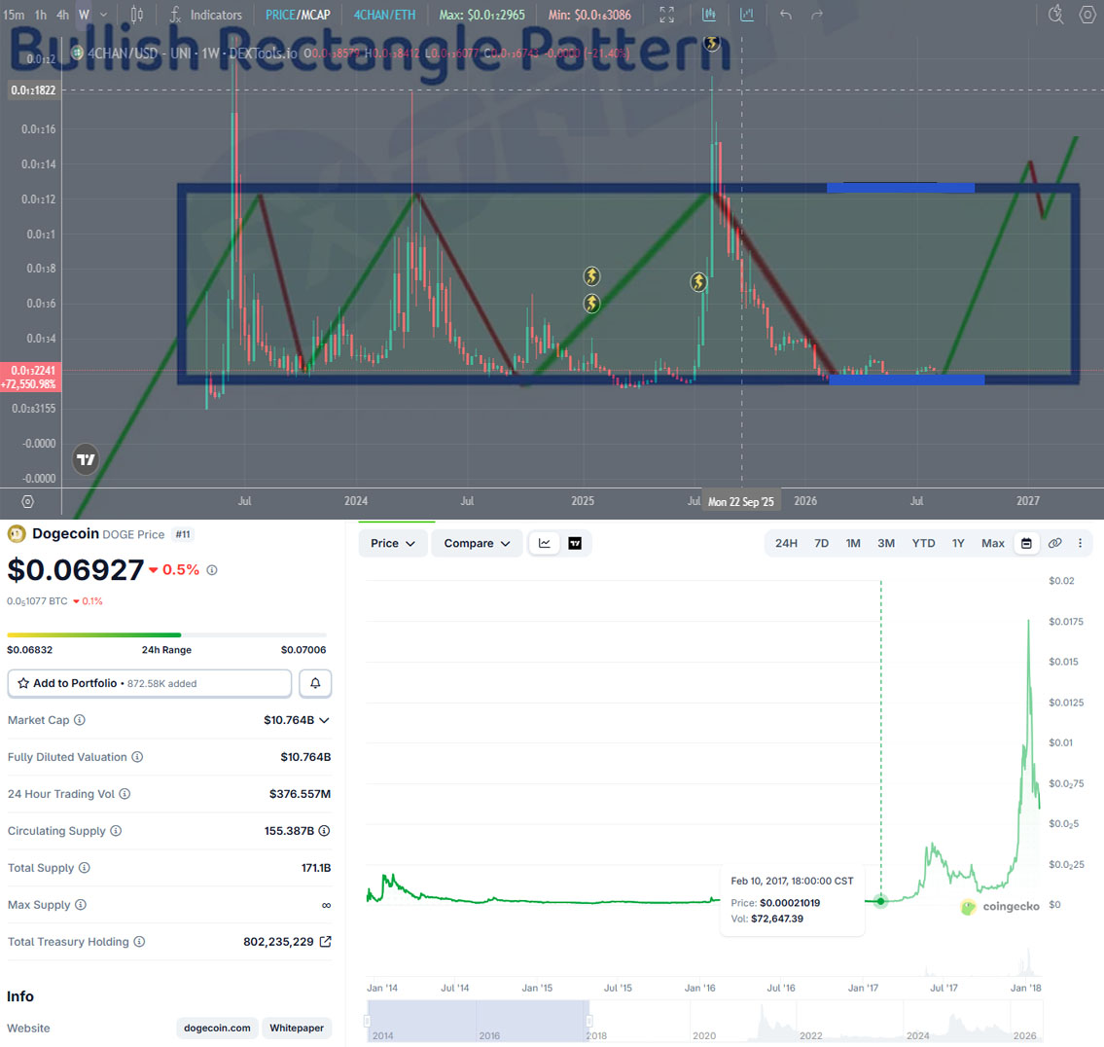Open Market Cap info tooltip icon

click(x=80, y=720)
